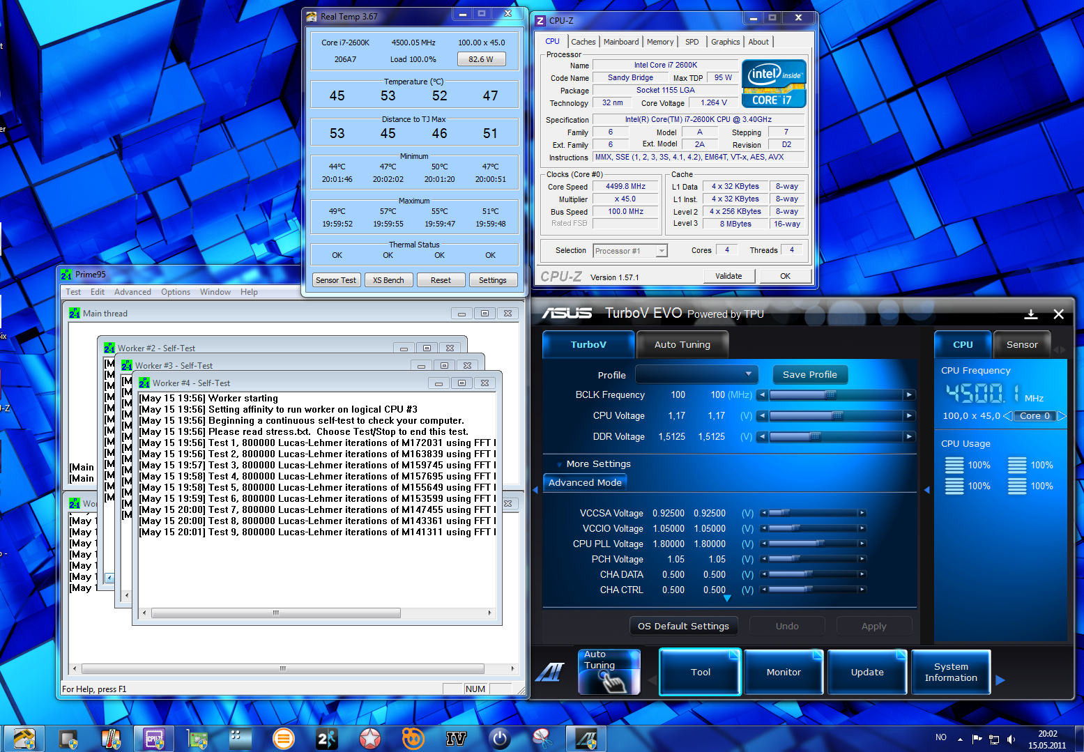
Task: Open the Test menu in Prime95
Action: tap(73, 292)
